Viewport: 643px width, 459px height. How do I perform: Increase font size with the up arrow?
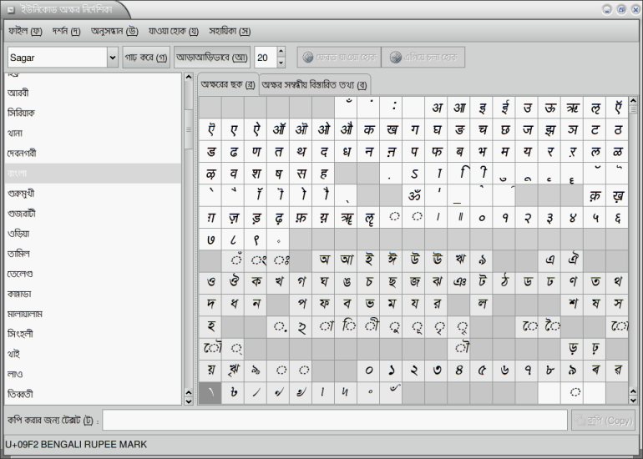point(280,52)
